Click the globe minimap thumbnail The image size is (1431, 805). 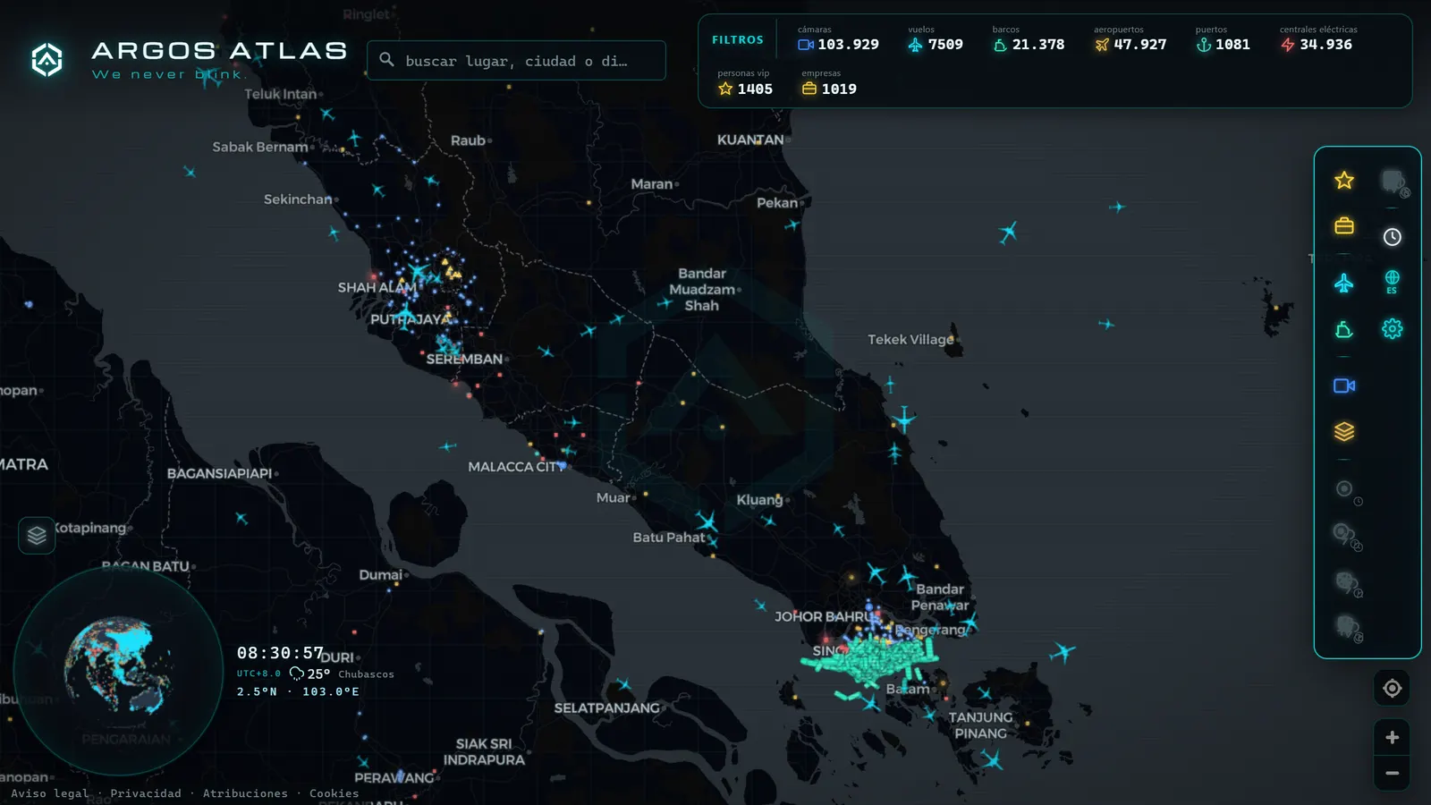[x=118, y=670]
